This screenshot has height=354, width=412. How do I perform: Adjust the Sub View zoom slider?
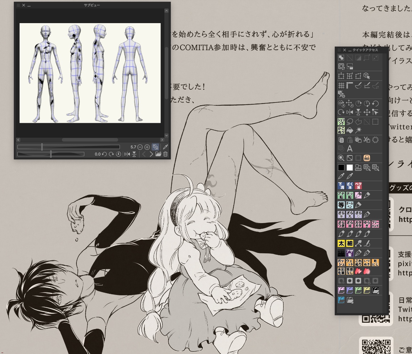[x=69, y=147]
